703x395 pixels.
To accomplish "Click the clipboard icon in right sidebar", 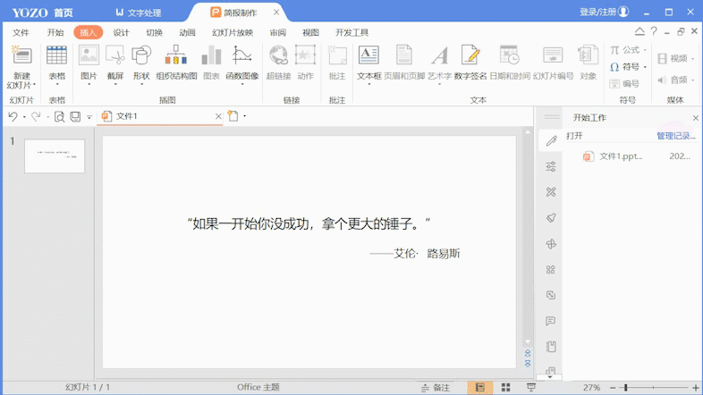I will point(551,347).
